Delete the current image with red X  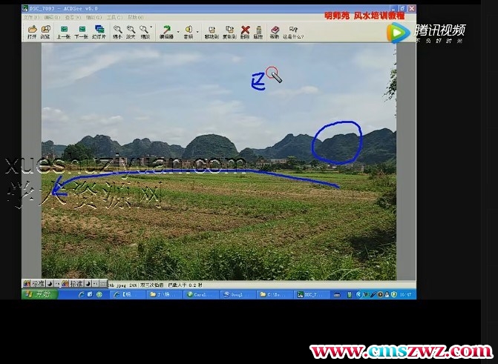coord(245,31)
